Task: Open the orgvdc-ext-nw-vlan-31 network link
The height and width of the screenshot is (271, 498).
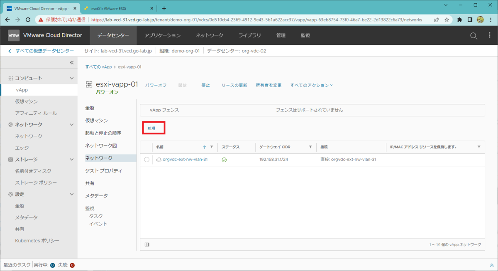Action: click(185, 160)
